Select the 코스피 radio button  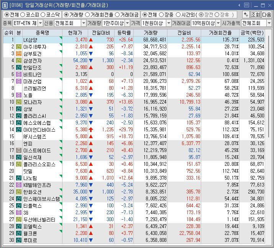click(x=23, y=15)
